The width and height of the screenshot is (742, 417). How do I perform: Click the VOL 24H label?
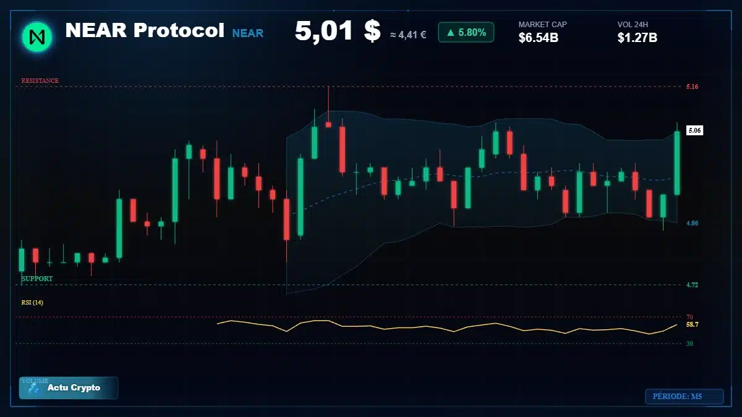tap(633, 25)
